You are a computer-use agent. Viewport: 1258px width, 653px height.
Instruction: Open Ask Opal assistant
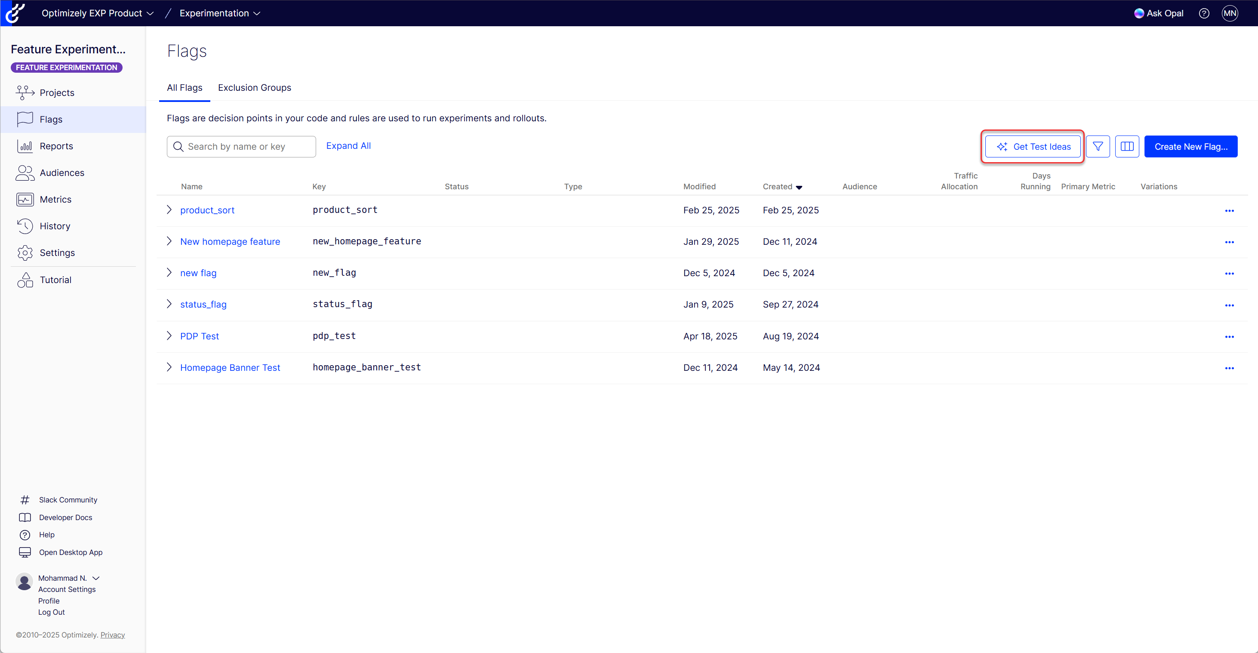pos(1158,13)
